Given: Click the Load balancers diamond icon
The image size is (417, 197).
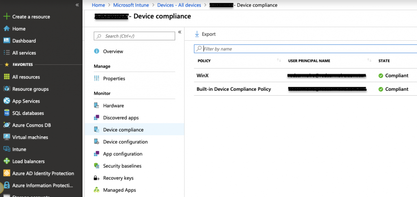Looking at the screenshot, I should click(x=7, y=161).
